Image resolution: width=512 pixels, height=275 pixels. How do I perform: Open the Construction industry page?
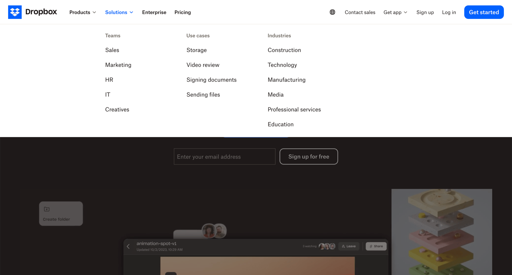tap(284, 50)
